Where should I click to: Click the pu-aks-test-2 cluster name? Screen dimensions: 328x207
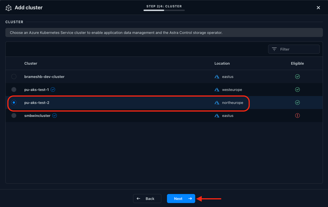tap(37, 102)
